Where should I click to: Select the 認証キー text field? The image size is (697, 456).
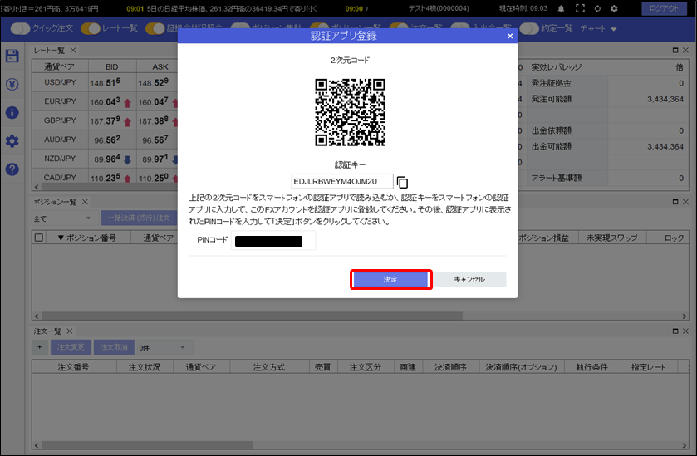click(x=342, y=181)
